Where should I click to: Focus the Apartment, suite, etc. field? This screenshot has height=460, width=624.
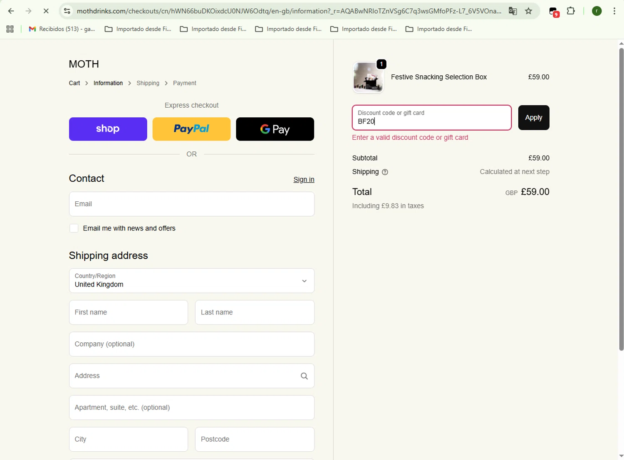192,408
